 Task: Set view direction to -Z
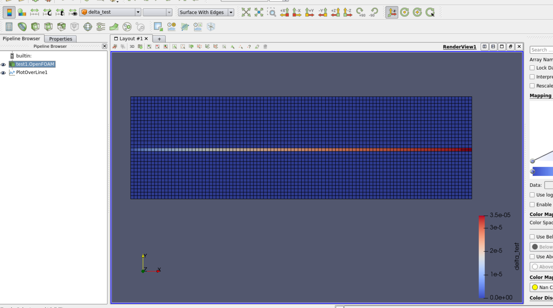[348, 12]
